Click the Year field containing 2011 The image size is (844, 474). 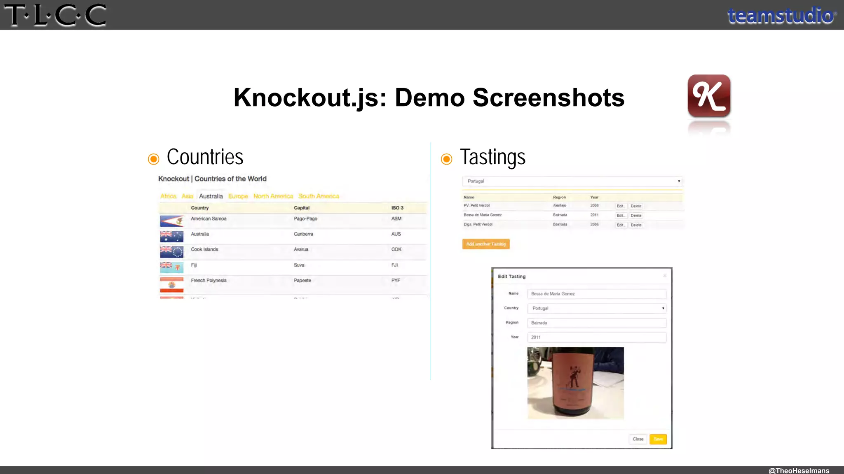(x=597, y=337)
